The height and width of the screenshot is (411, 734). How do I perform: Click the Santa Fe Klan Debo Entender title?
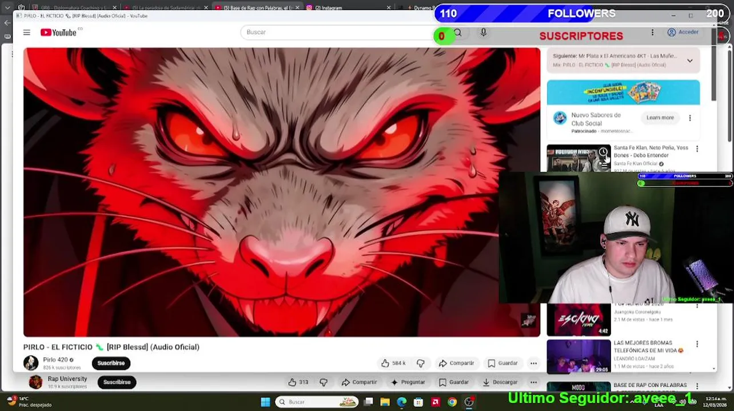(x=651, y=151)
